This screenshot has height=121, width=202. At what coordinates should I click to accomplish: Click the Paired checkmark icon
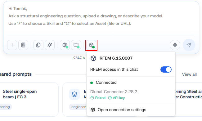92,98
